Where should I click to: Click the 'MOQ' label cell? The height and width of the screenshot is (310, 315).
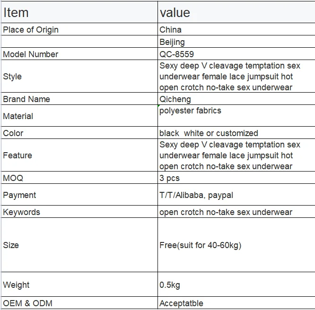tap(79, 178)
